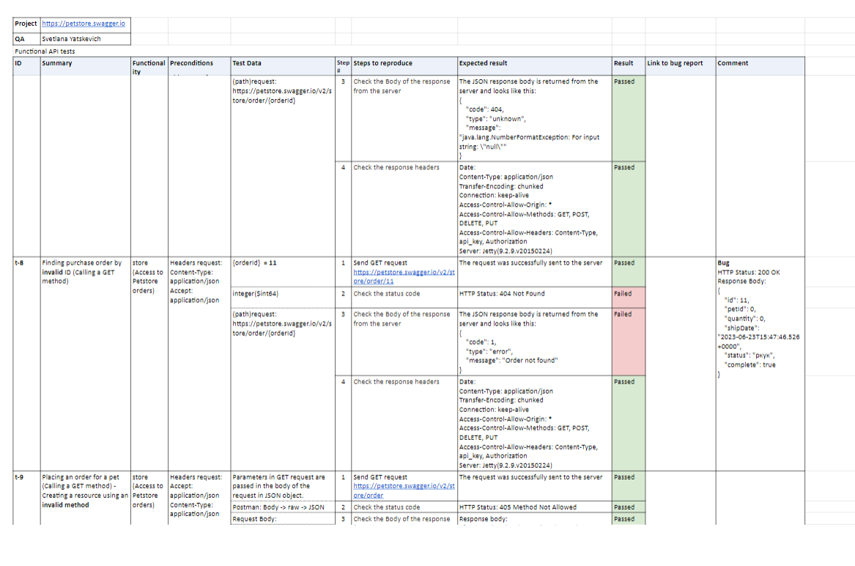Select the 'HTTP Status: 405 Method Not Allowed' cell

[534, 507]
